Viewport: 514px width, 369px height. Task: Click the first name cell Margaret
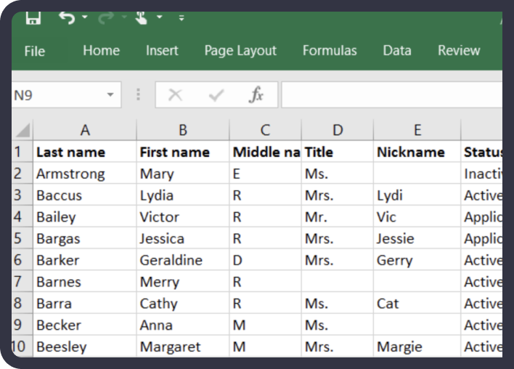183,346
